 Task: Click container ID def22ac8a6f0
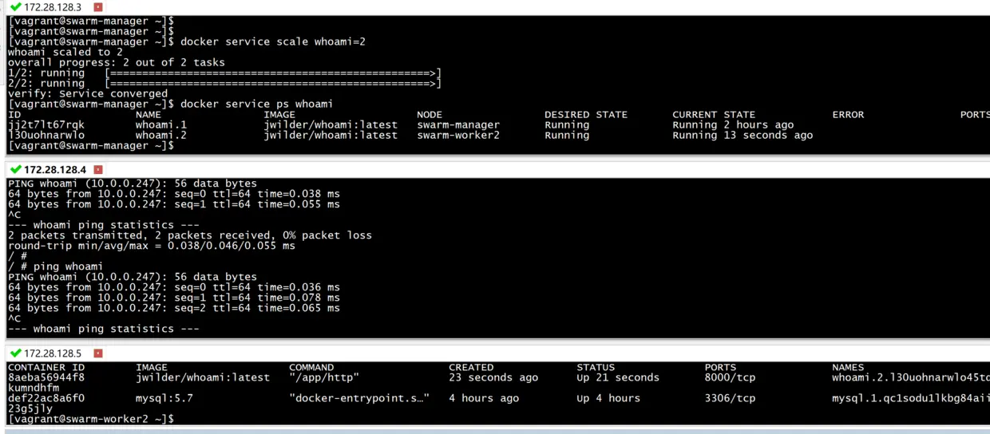(x=46, y=398)
